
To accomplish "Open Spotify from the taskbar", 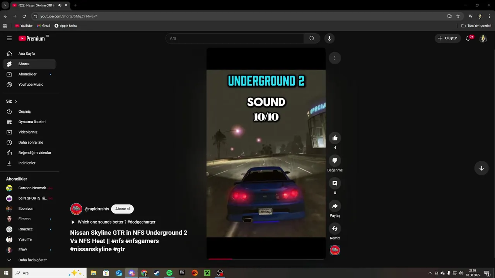I will click(169, 273).
